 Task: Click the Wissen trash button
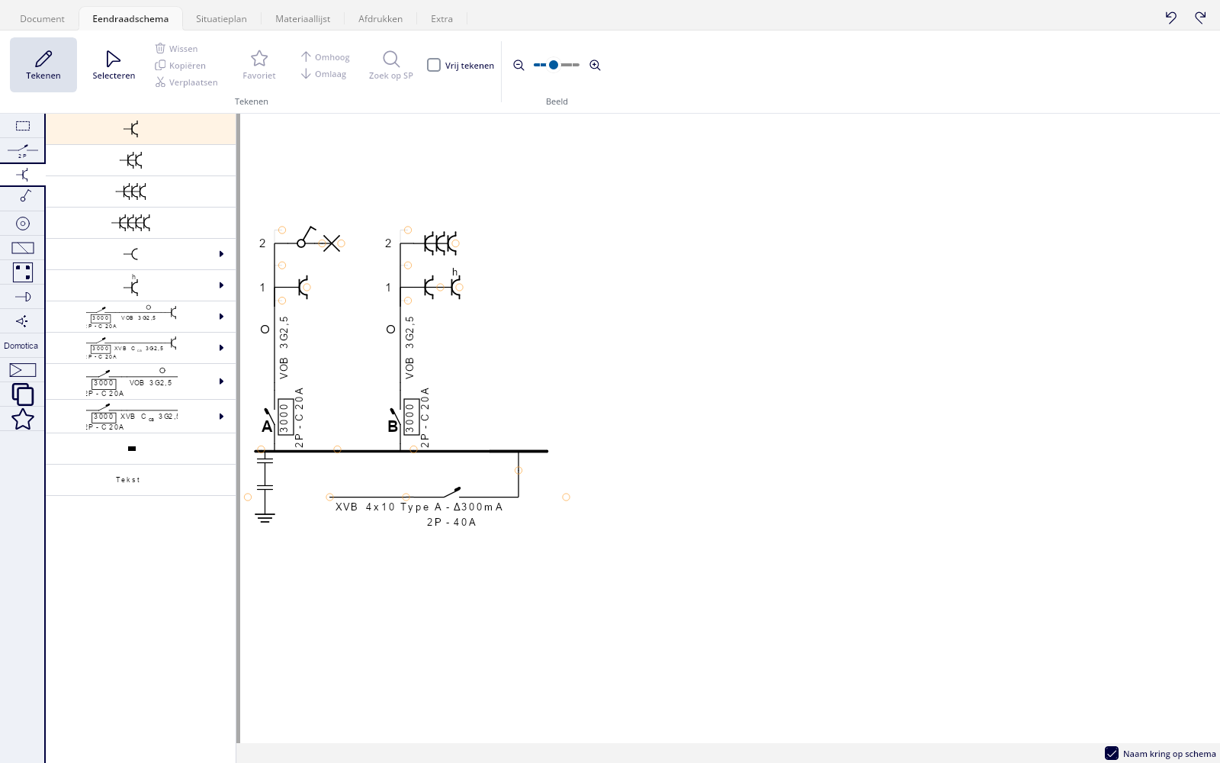pyautogui.click(x=177, y=48)
